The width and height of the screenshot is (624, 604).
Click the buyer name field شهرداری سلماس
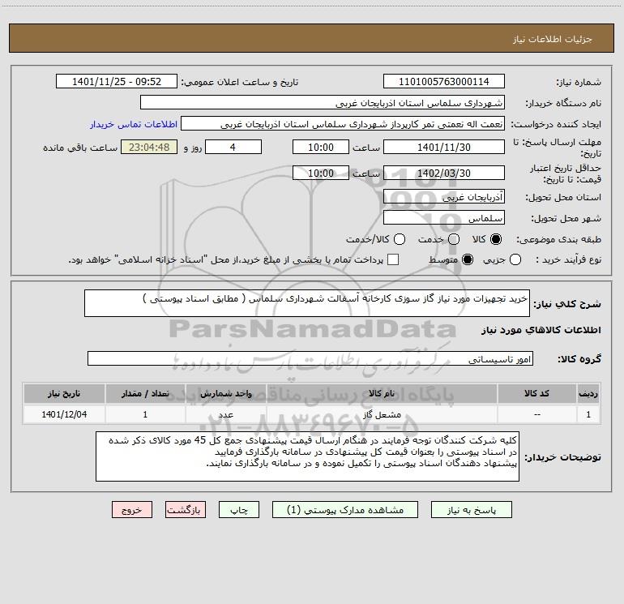point(323,103)
